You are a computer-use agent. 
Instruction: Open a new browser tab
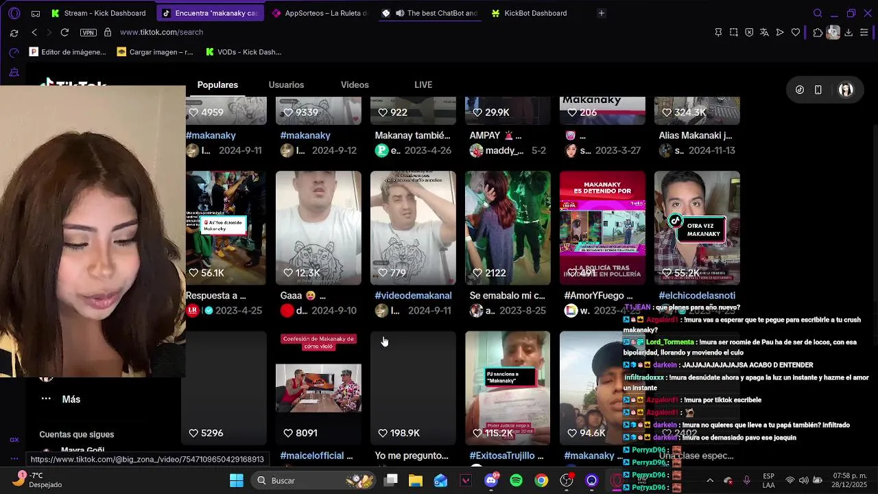[x=601, y=13]
